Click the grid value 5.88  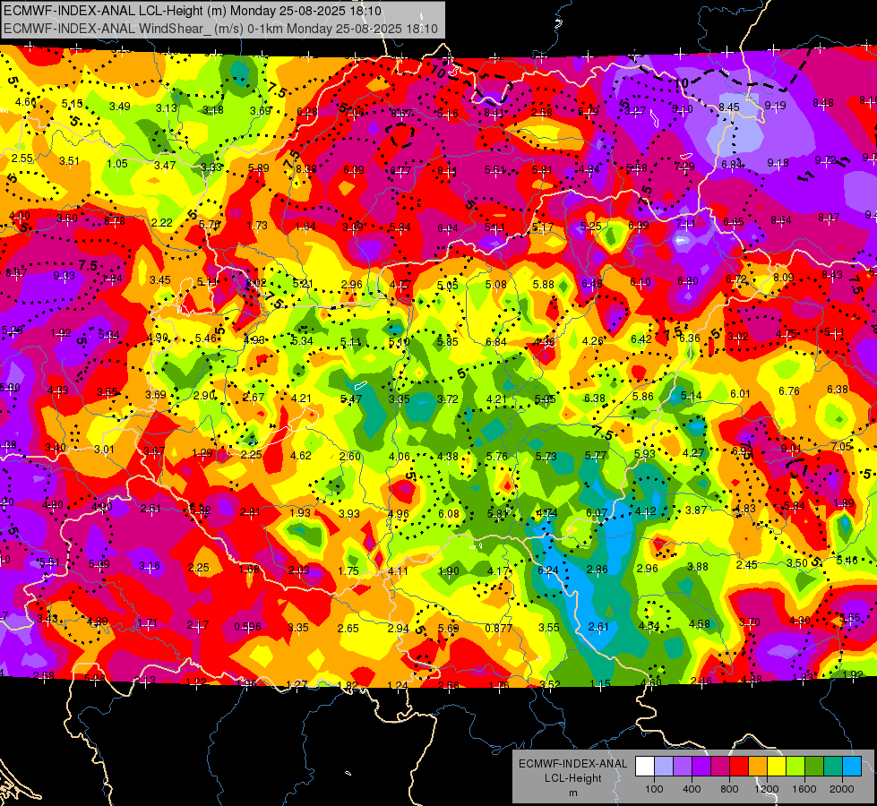click(x=544, y=284)
